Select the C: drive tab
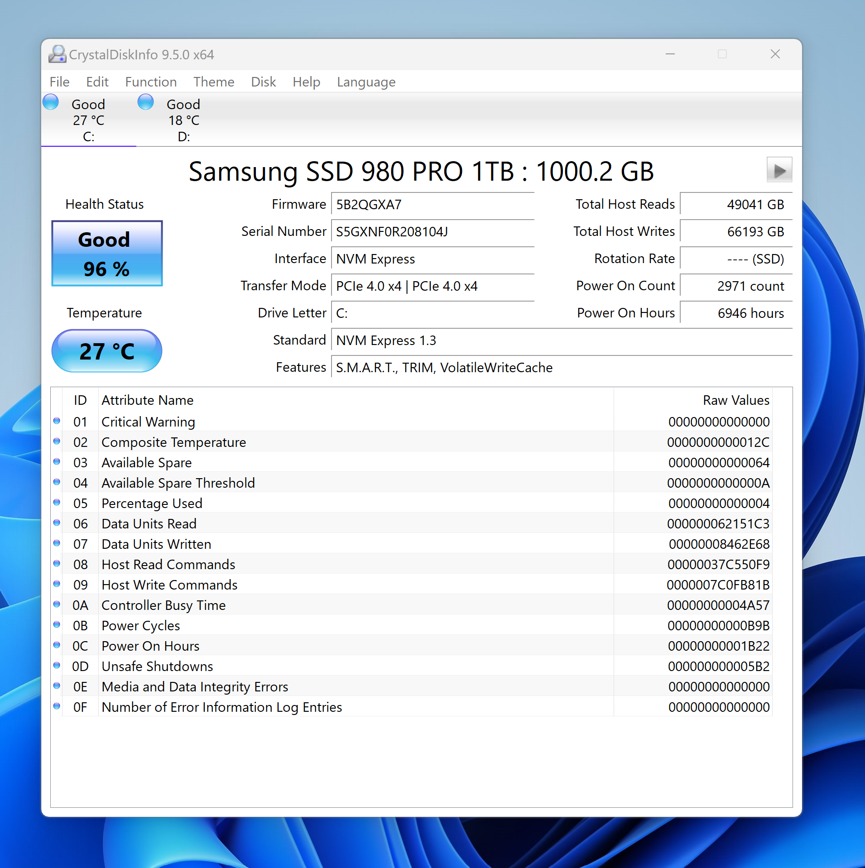The image size is (865, 868). 89,120
